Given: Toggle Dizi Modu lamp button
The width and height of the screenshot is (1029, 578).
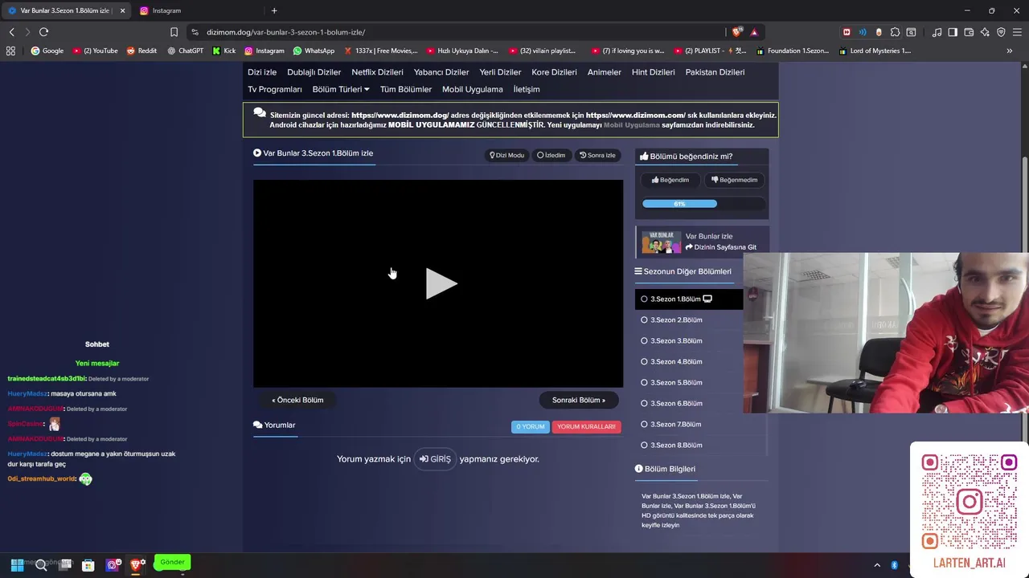Looking at the screenshot, I should [507, 155].
